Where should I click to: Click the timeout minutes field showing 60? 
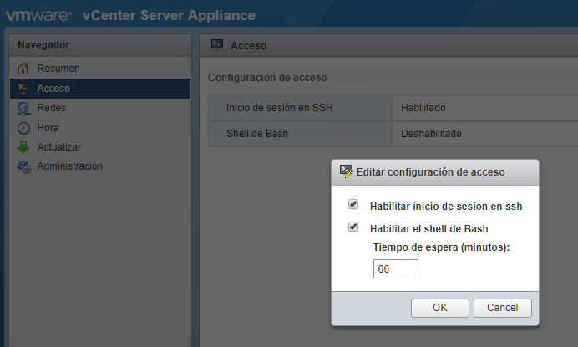(x=396, y=268)
